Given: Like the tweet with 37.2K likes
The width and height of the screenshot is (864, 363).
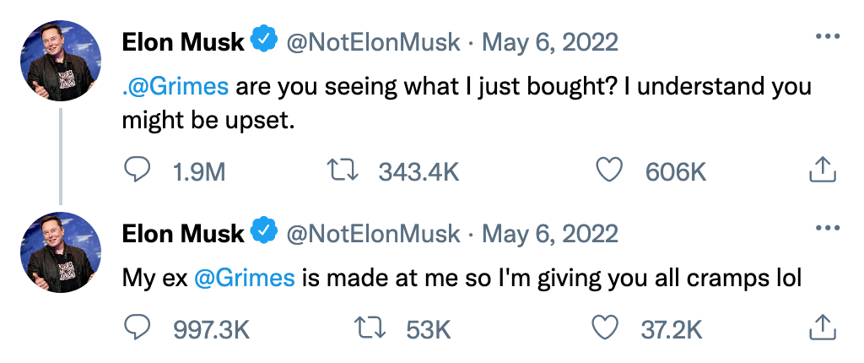Looking at the screenshot, I should point(604,329).
